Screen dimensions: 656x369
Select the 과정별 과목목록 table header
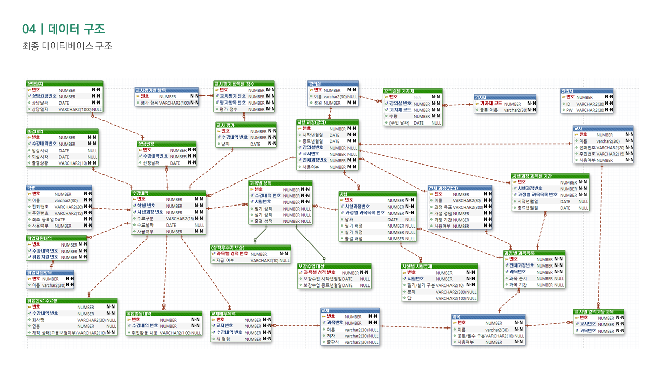(535, 253)
